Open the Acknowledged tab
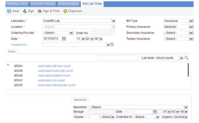 tap(69, 4)
